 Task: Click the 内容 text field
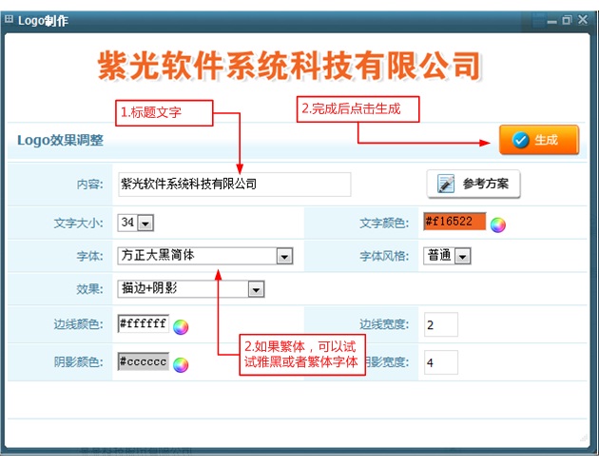pos(233,184)
